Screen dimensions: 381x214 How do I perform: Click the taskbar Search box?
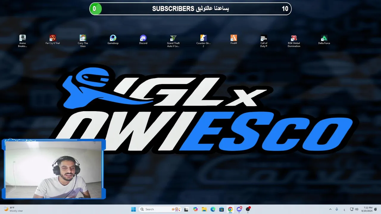[160, 209]
